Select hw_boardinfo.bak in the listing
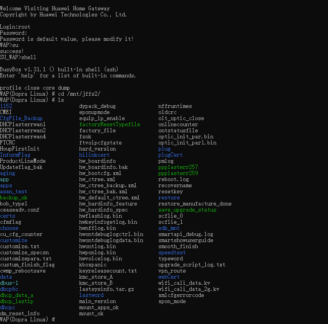The height and width of the screenshot is (324, 328). click(x=103, y=167)
